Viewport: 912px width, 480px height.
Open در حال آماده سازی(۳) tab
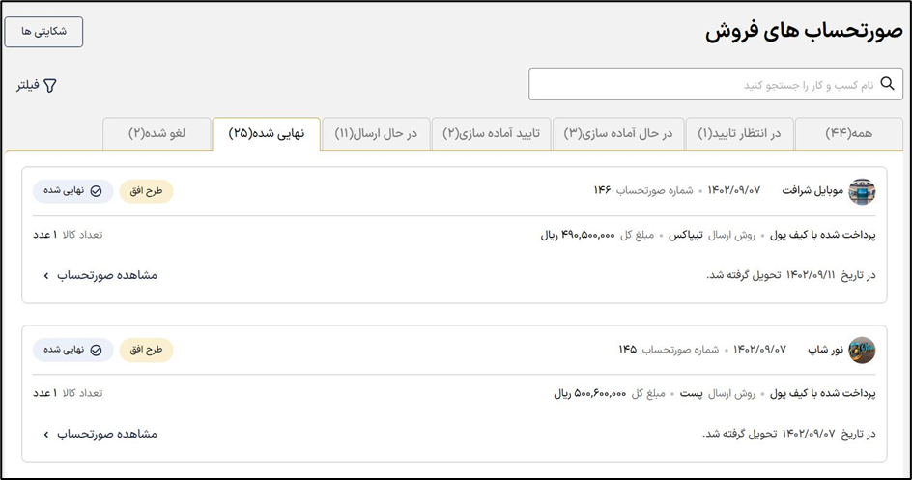coord(618,133)
